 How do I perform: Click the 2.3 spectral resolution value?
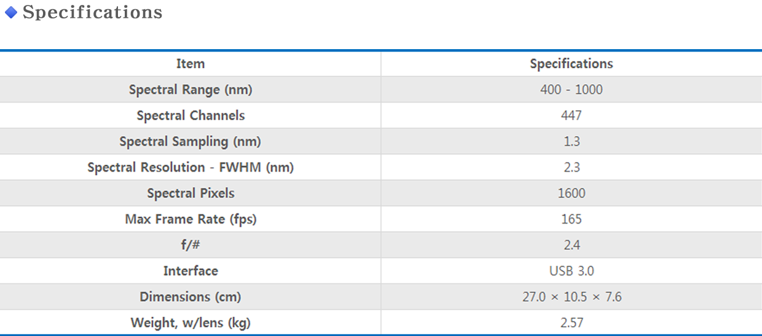(571, 167)
